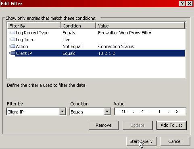Image resolution: width=194 pixels, height=149 pixels.
Task: Open the Condition dropdown arrow
Action: tap(107, 111)
